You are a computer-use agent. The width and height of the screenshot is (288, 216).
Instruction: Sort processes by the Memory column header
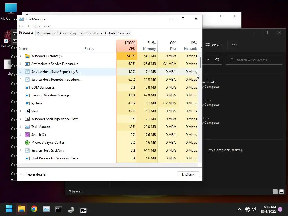coord(147,46)
